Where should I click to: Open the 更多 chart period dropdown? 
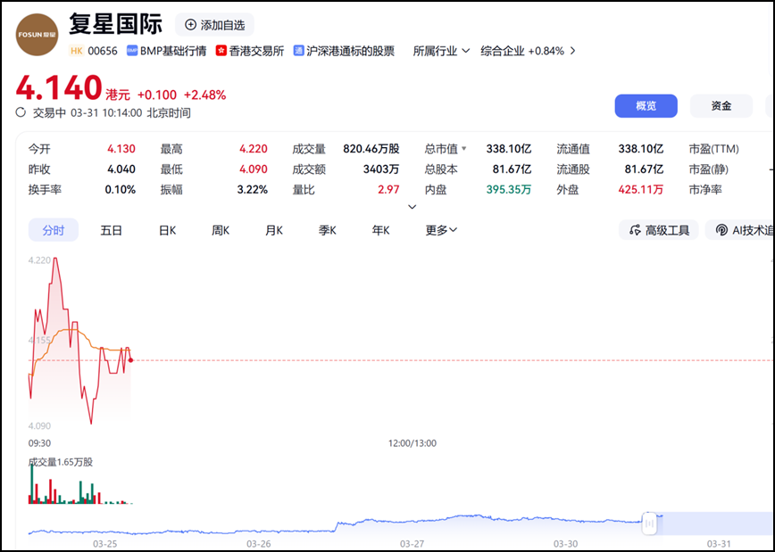tap(441, 230)
